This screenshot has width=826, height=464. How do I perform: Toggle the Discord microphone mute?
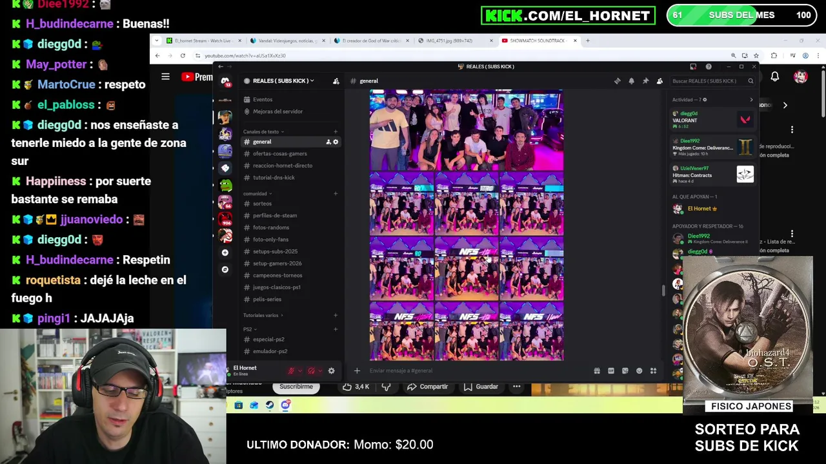click(291, 371)
